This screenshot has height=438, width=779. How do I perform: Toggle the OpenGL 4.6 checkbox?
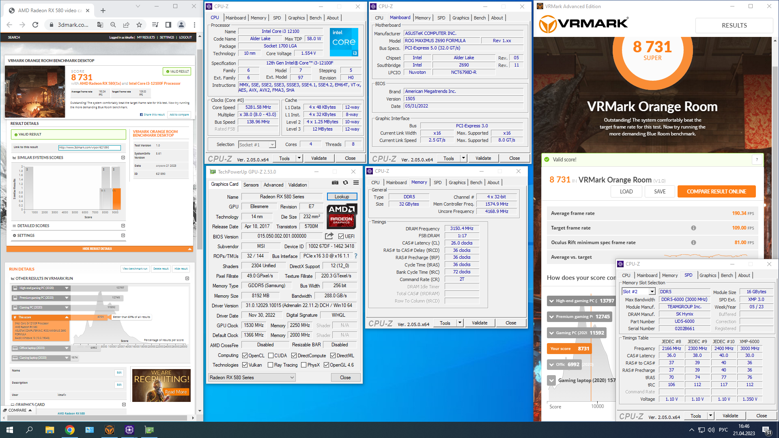[x=326, y=365]
